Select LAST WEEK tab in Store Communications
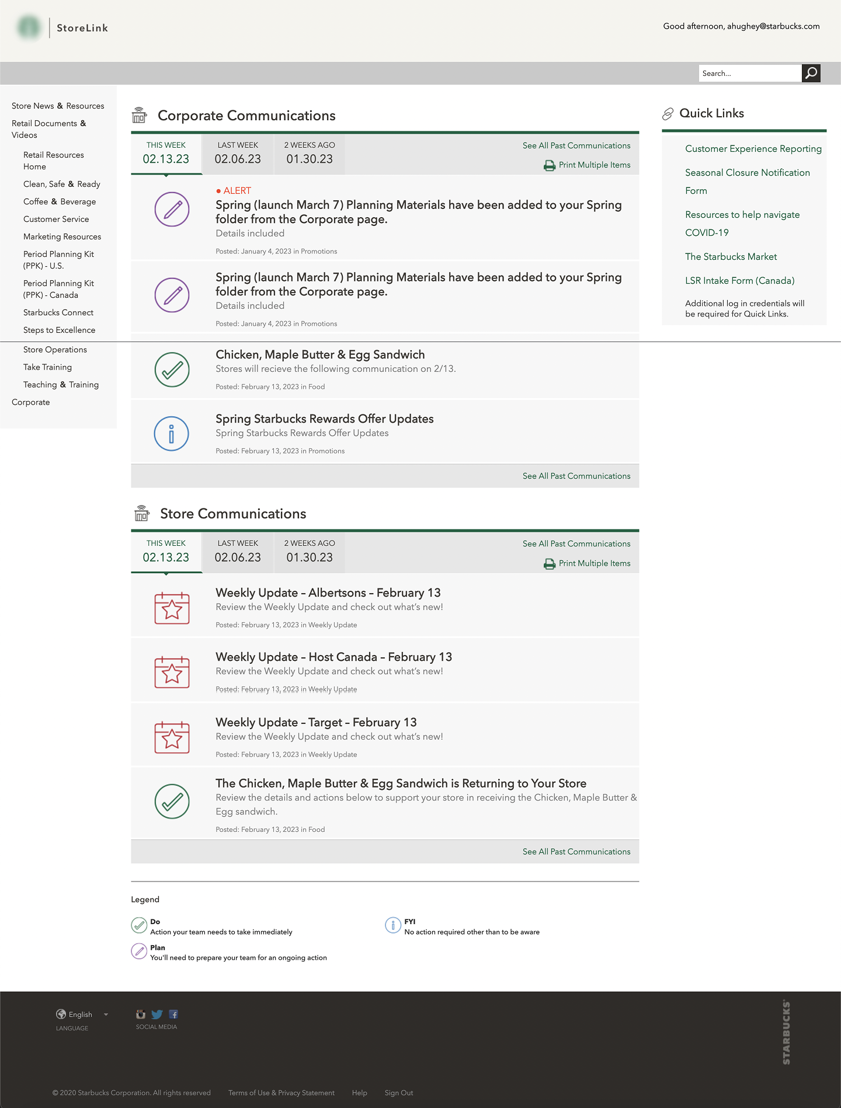This screenshot has height=1108, width=841. coord(238,552)
